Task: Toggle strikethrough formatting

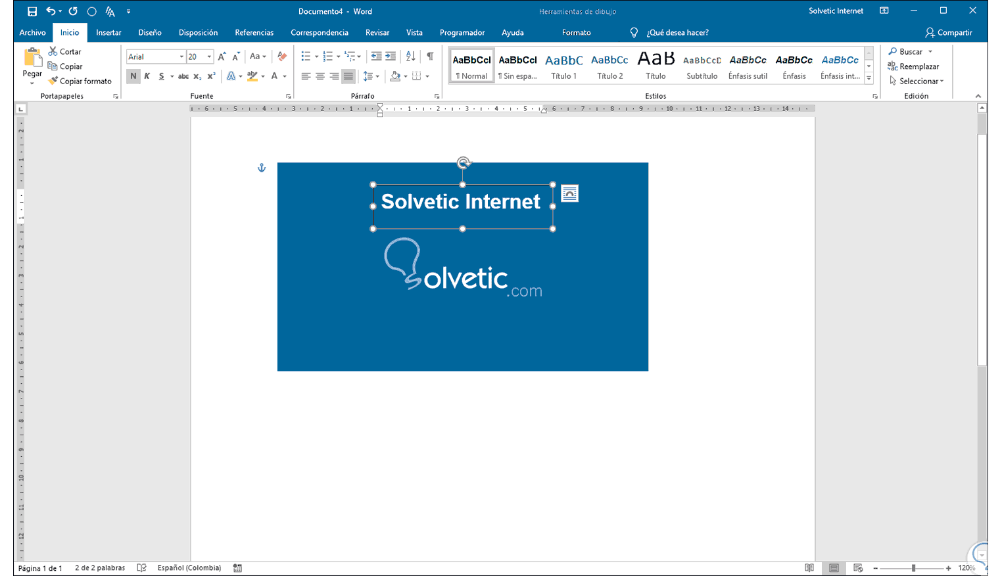Action: pos(183,76)
